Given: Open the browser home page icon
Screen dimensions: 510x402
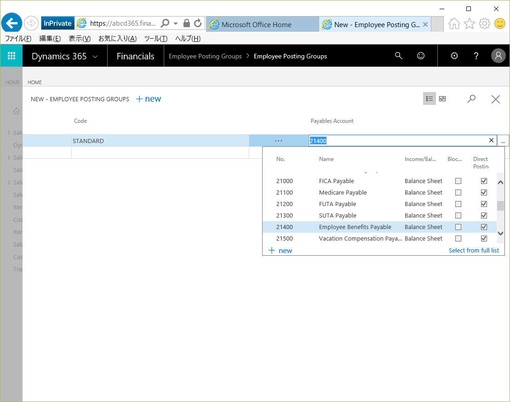Looking at the screenshot, I should tap(454, 23).
